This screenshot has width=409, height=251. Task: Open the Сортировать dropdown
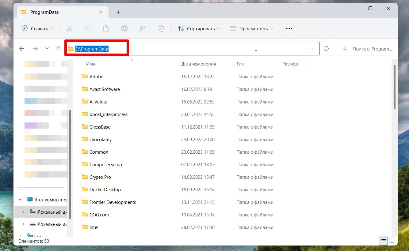199,28
